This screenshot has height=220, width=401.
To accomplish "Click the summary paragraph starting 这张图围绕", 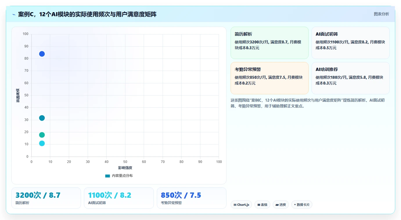I will pyautogui.click(x=308, y=103).
